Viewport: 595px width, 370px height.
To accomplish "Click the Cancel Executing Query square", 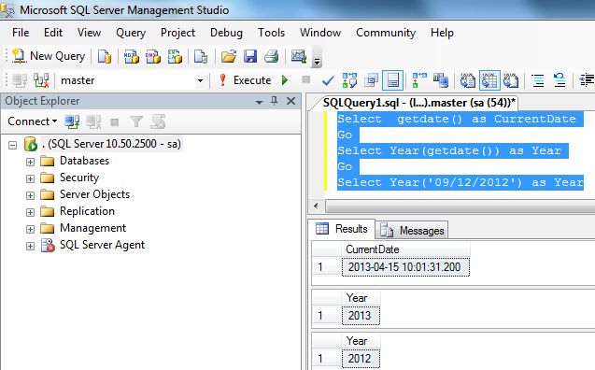I will pyautogui.click(x=305, y=79).
